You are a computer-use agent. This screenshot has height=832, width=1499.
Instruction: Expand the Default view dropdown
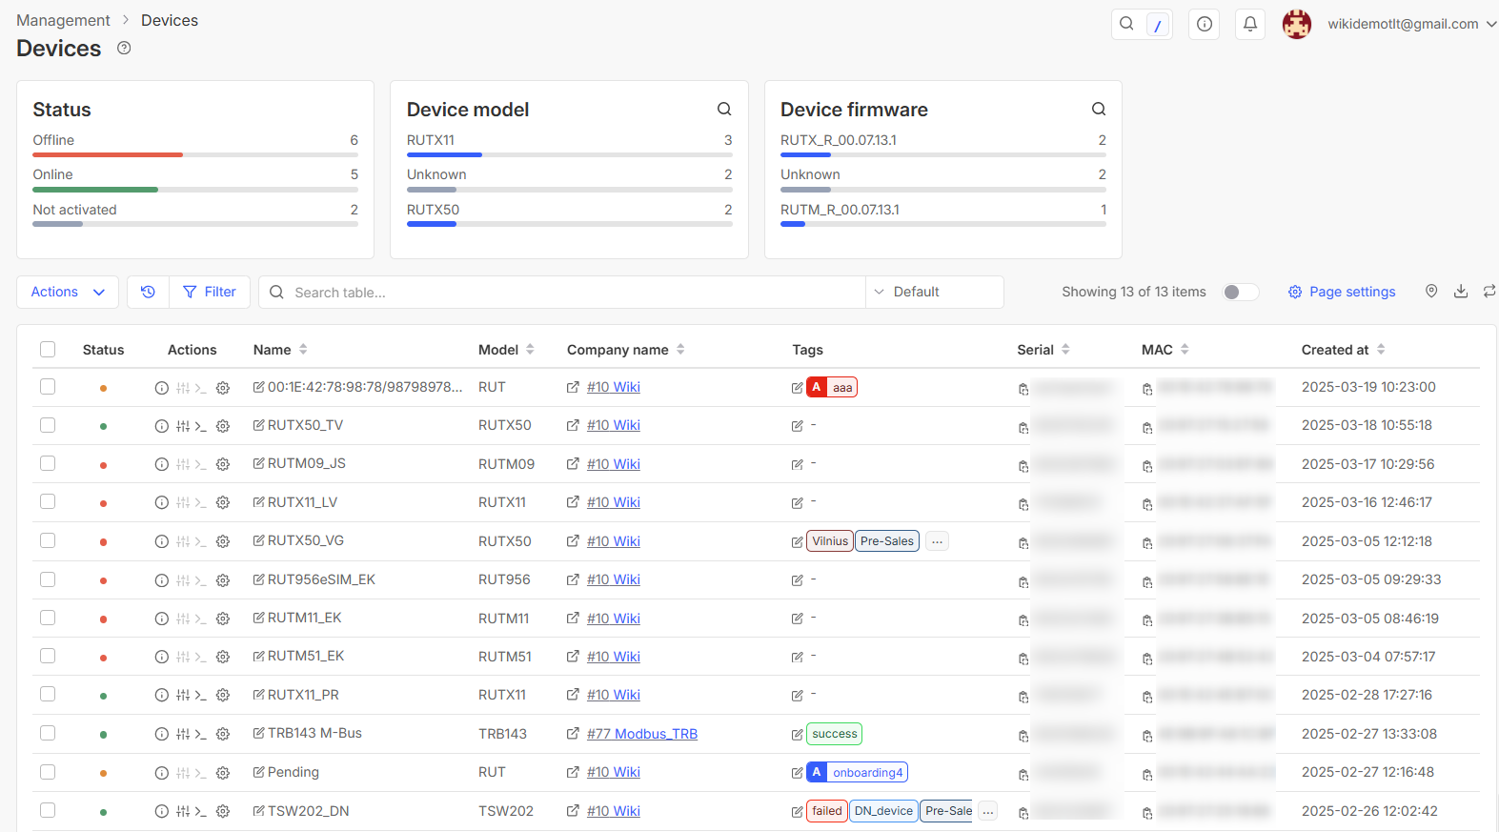(934, 292)
